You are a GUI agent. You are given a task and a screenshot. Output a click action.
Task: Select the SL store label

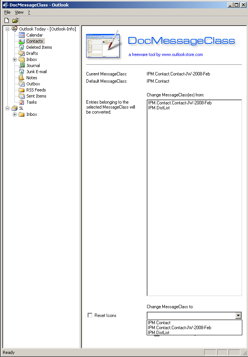click(x=21, y=108)
